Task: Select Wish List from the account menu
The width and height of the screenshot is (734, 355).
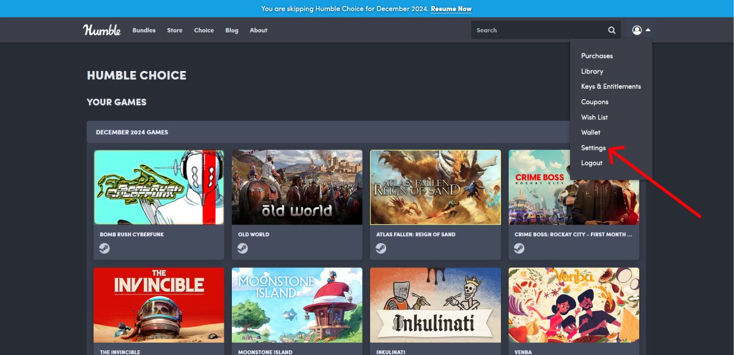Action: click(x=595, y=117)
